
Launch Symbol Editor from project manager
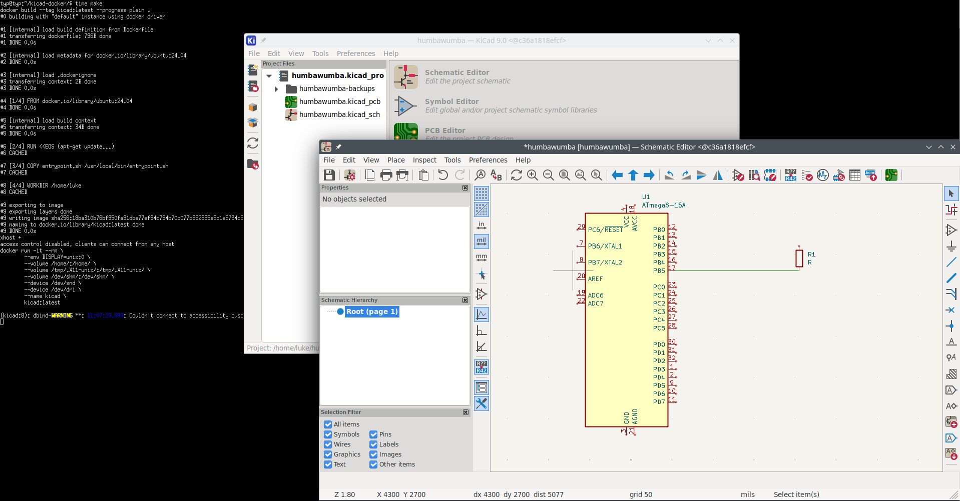click(x=406, y=105)
